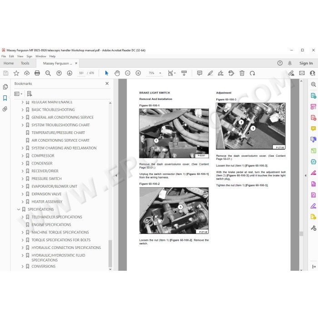Go to next page arrow
This screenshot has width=318, height=318.
pyautogui.click(x=70, y=73)
